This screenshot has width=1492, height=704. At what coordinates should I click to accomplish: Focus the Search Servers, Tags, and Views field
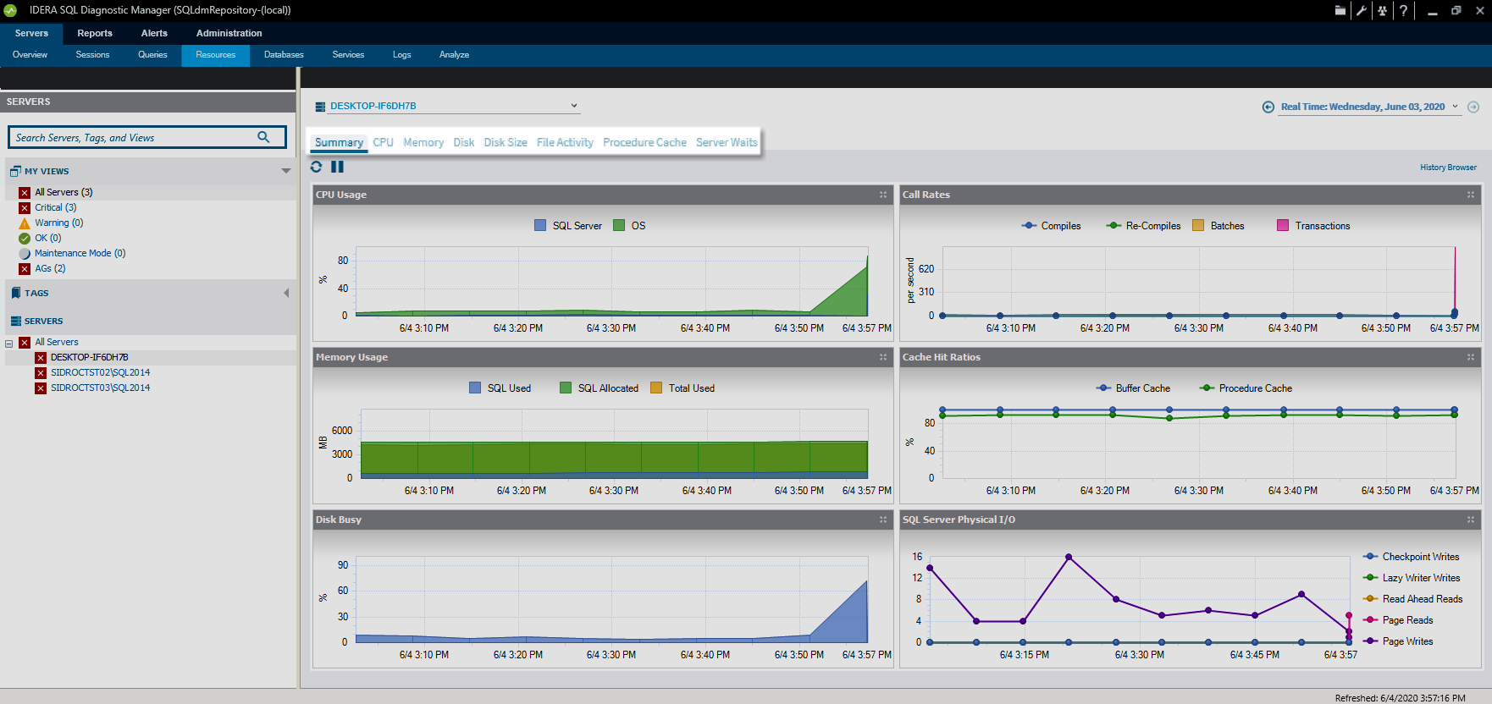pyautogui.click(x=147, y=137)
